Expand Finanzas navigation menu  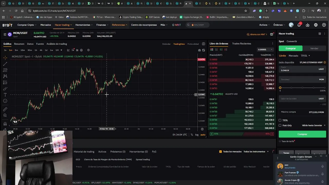pyautogui.click(x=103, y=25)
